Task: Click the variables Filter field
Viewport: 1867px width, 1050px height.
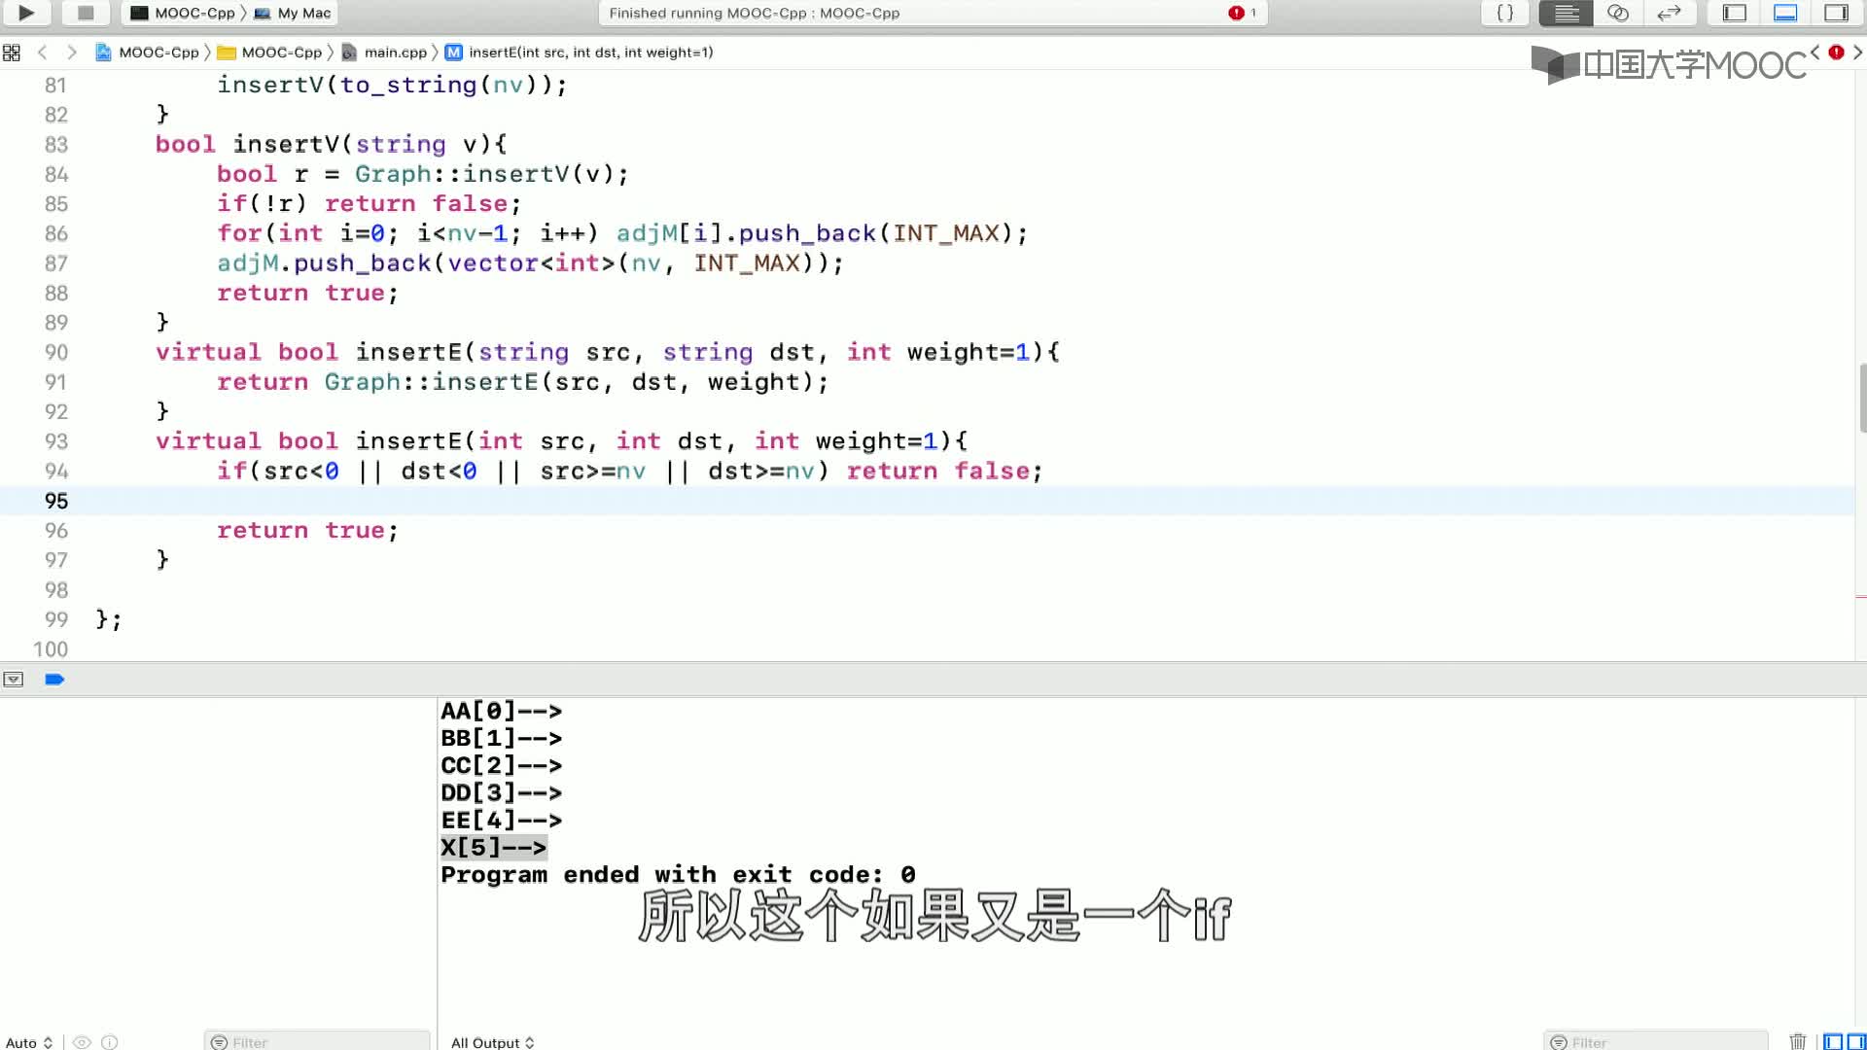Action: (317, 1042)
